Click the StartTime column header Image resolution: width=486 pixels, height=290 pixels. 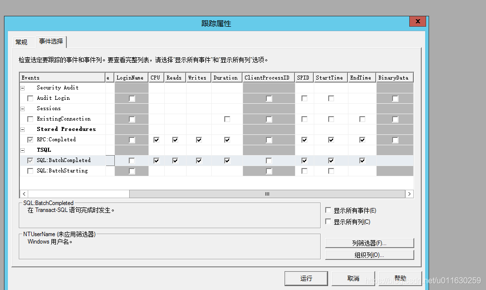(331, 78)
